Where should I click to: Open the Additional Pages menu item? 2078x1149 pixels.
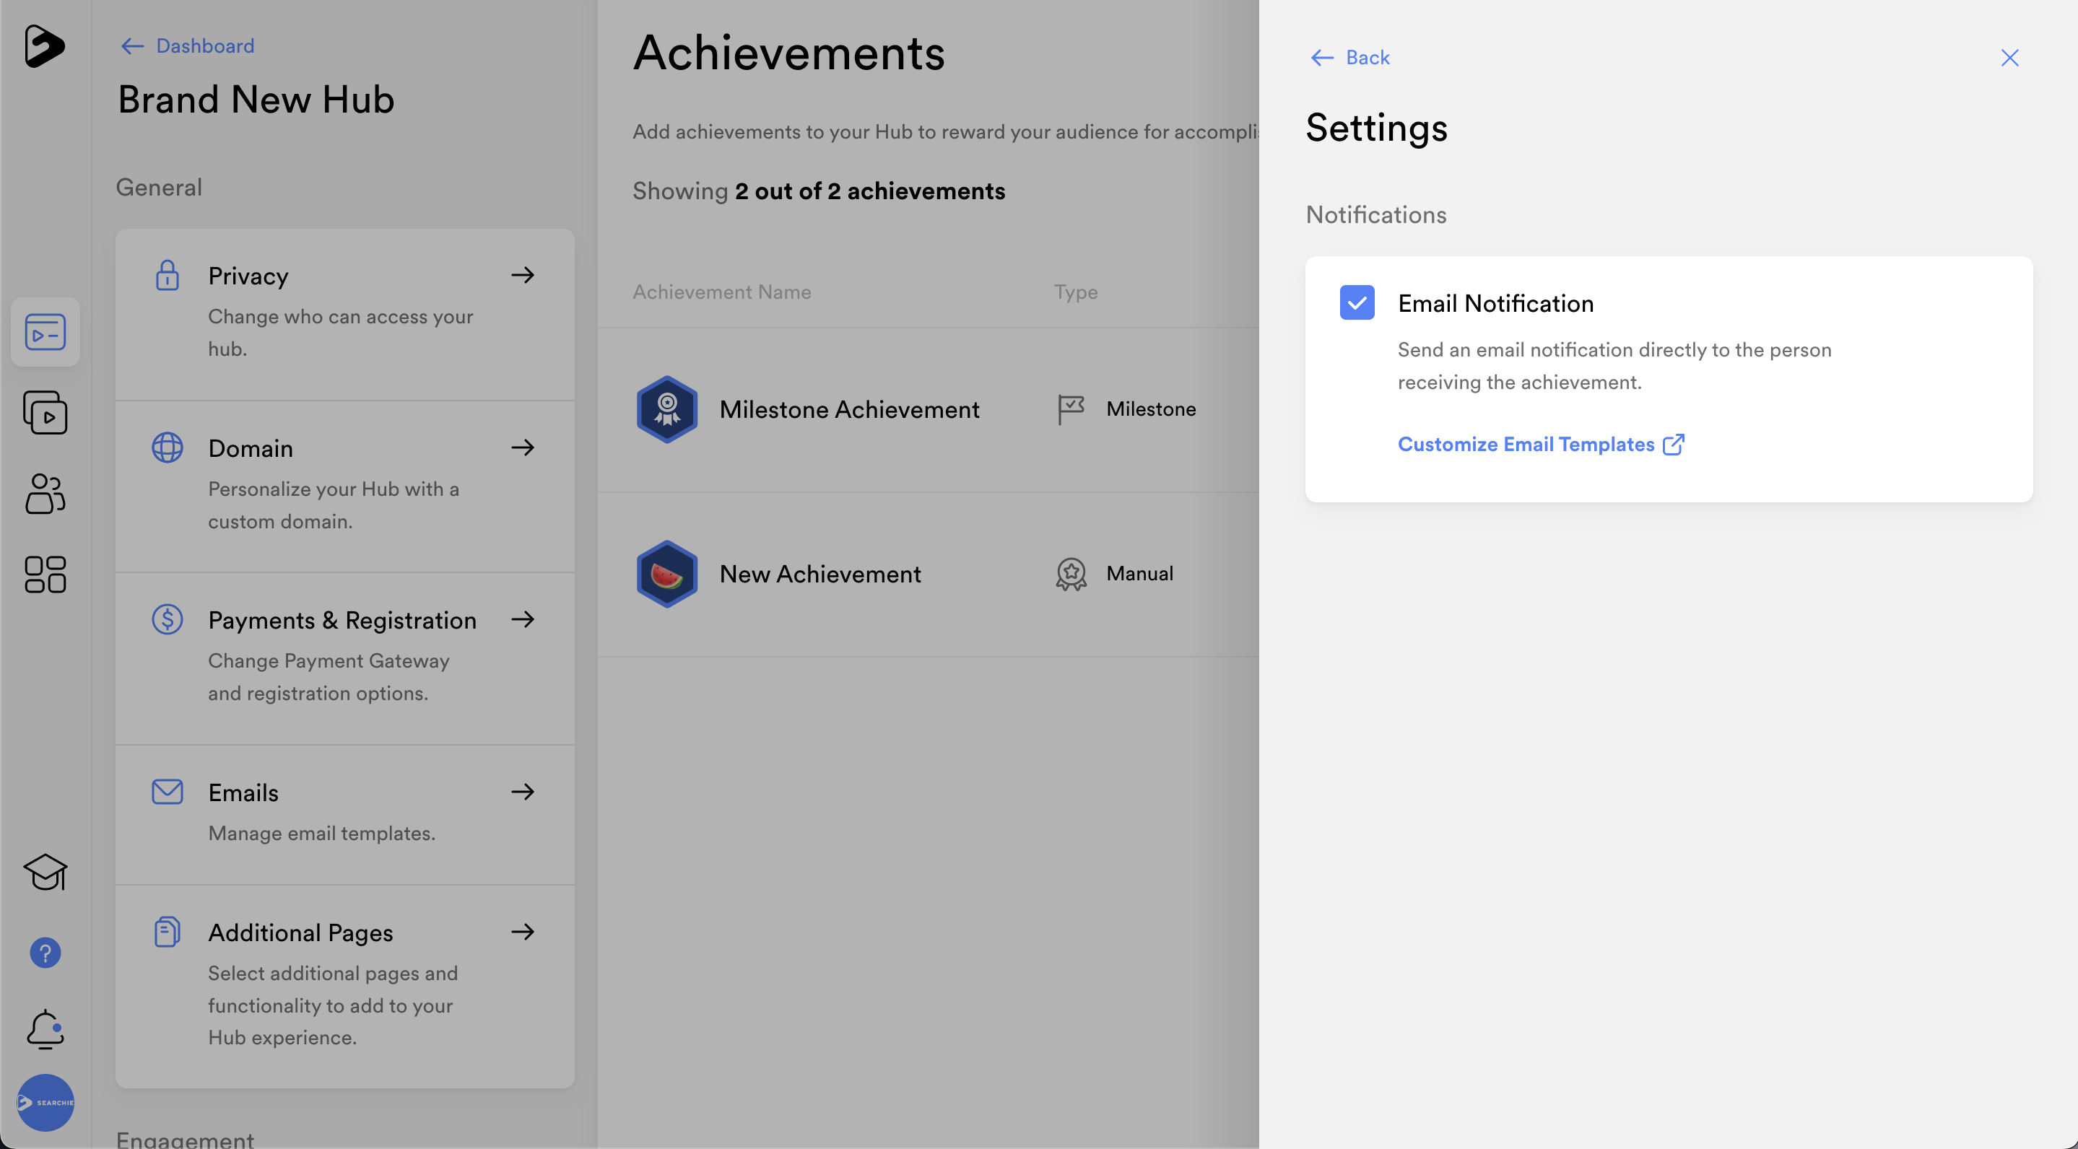point(300,932)
